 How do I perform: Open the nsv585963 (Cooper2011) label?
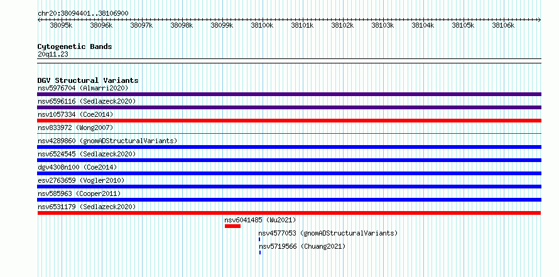[79, 193]
